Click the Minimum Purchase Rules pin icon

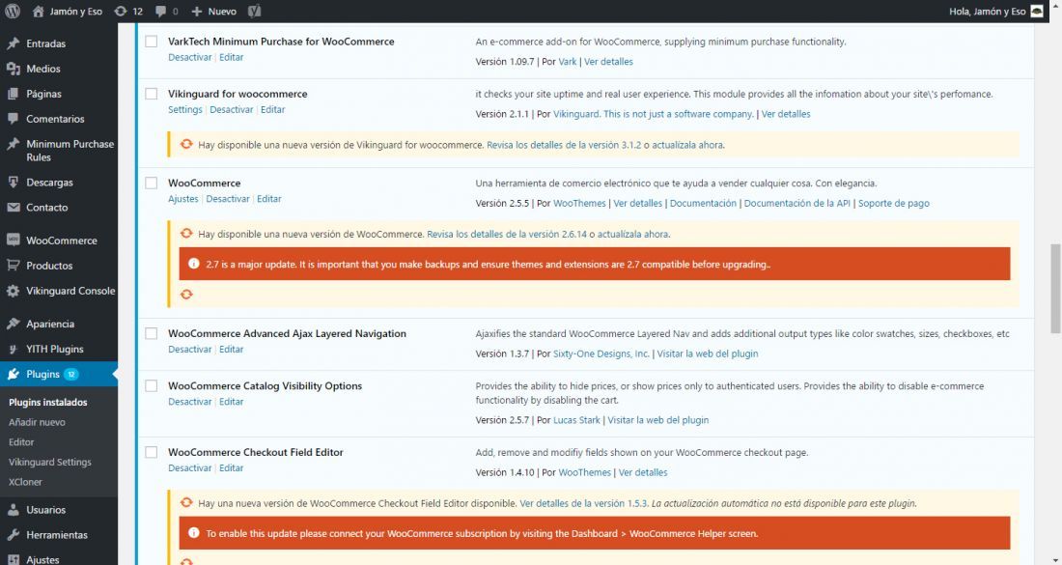coord(13,144)
